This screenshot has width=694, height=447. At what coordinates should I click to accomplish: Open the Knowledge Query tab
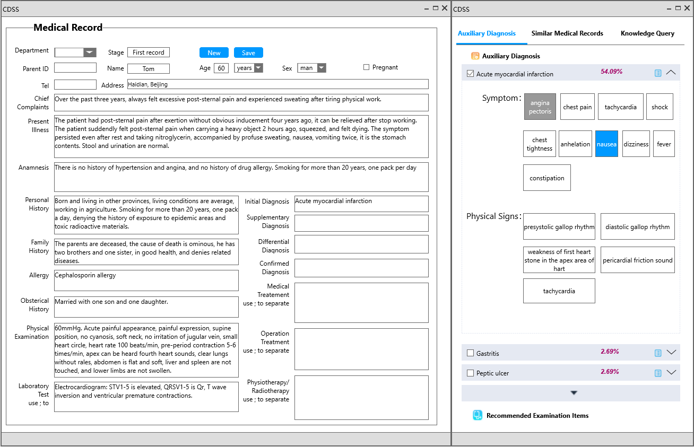click(647, 33)
